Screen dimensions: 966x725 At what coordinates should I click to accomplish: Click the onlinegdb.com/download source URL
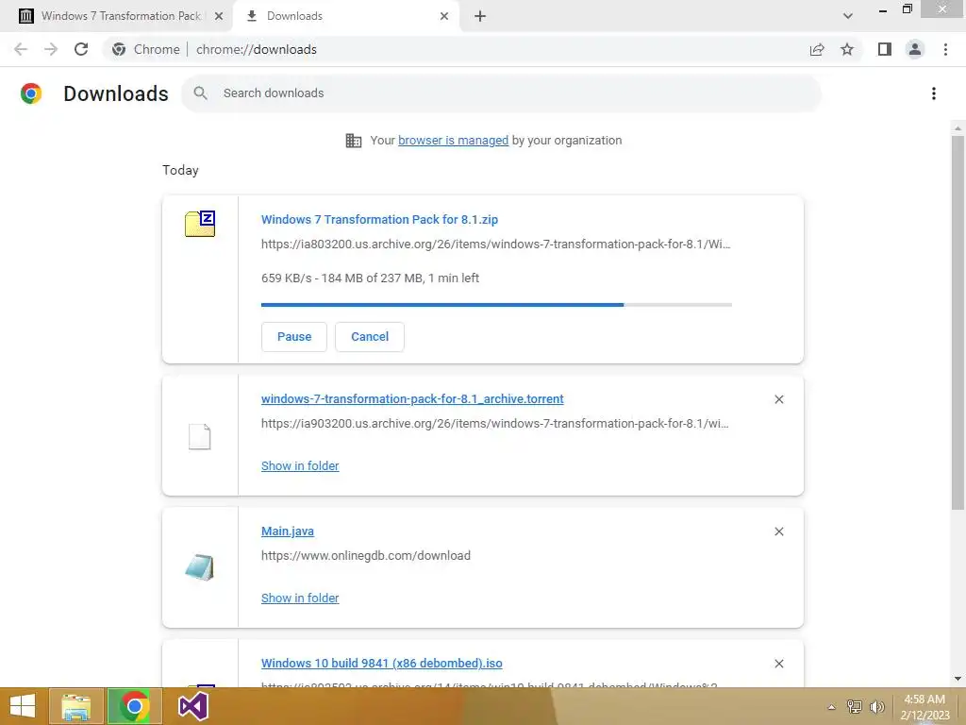tap(365, 555)
